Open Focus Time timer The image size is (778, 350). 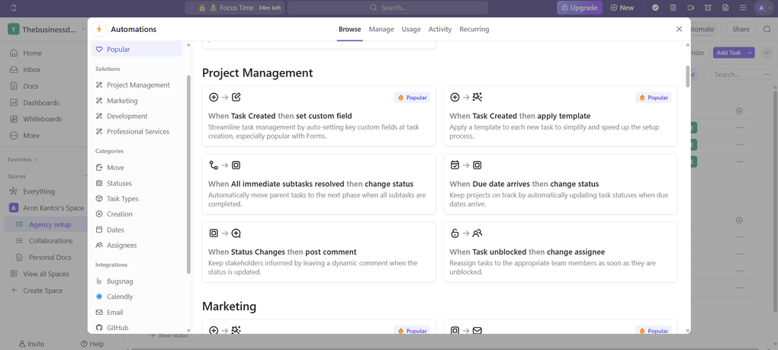[235, 8]
